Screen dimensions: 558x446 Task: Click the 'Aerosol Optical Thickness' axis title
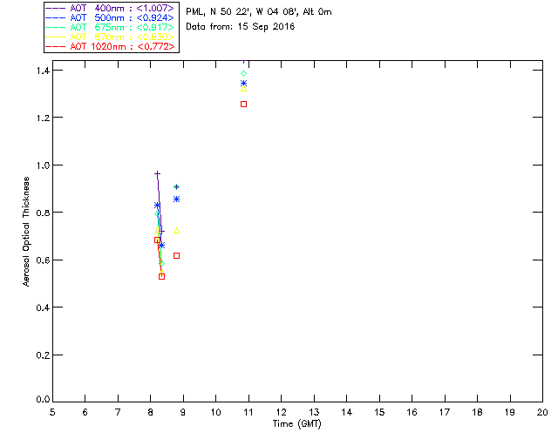(26, 232)
